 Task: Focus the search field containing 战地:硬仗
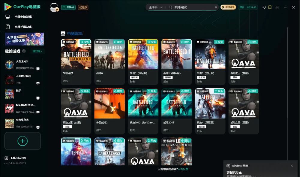(194, 7)
